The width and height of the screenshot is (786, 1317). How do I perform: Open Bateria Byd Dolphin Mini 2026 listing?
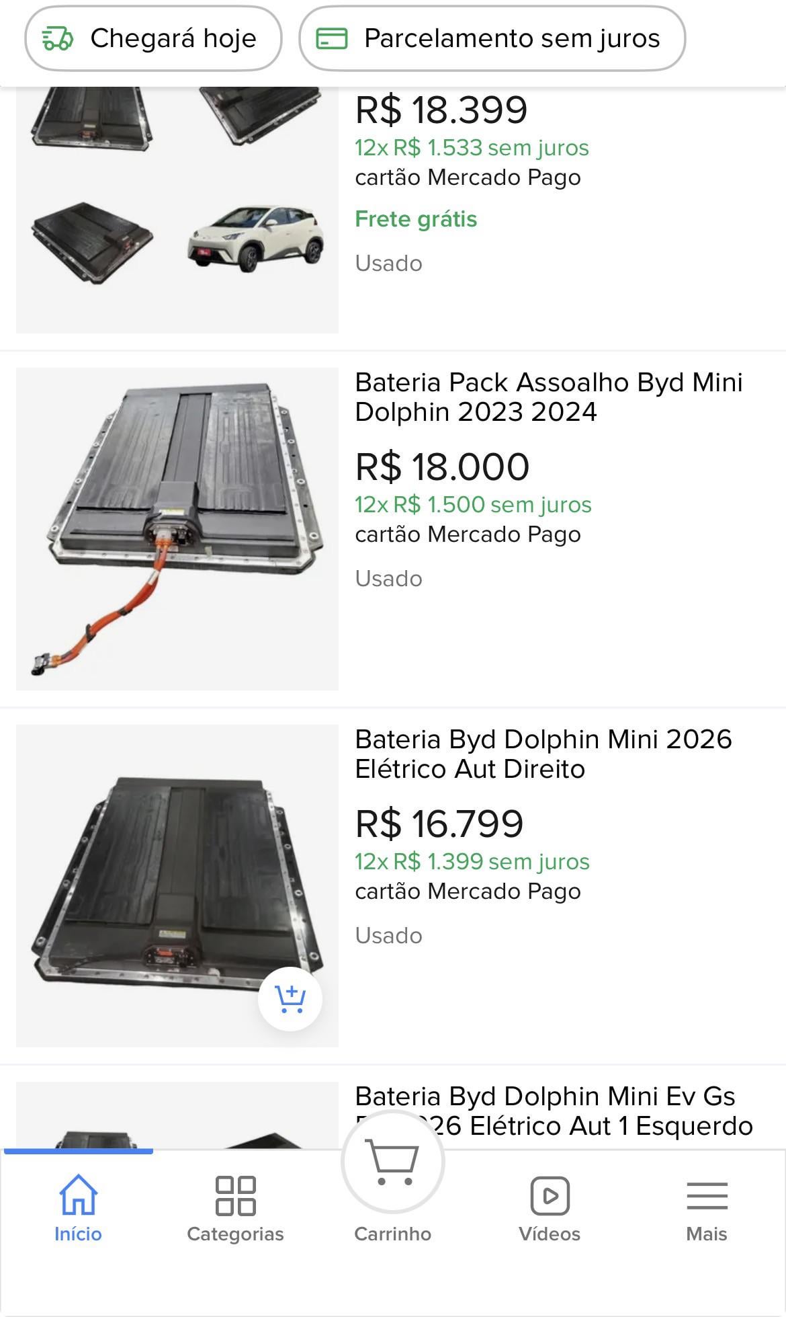pyautogui.click(x=543, y=754)
